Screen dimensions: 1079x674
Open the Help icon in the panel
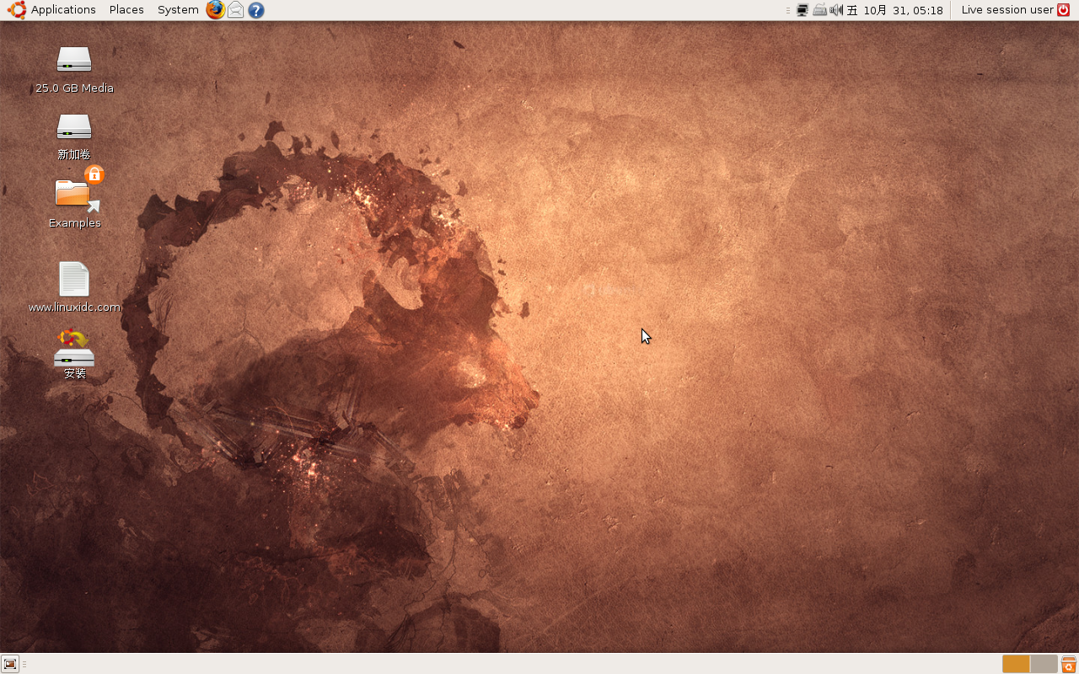[x=256, y=10]
